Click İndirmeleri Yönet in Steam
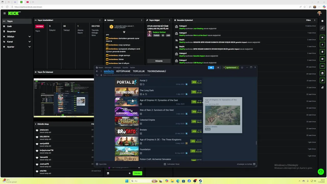Image resolution: width=327 pixels, height=184 pixels. coord(172,164)
